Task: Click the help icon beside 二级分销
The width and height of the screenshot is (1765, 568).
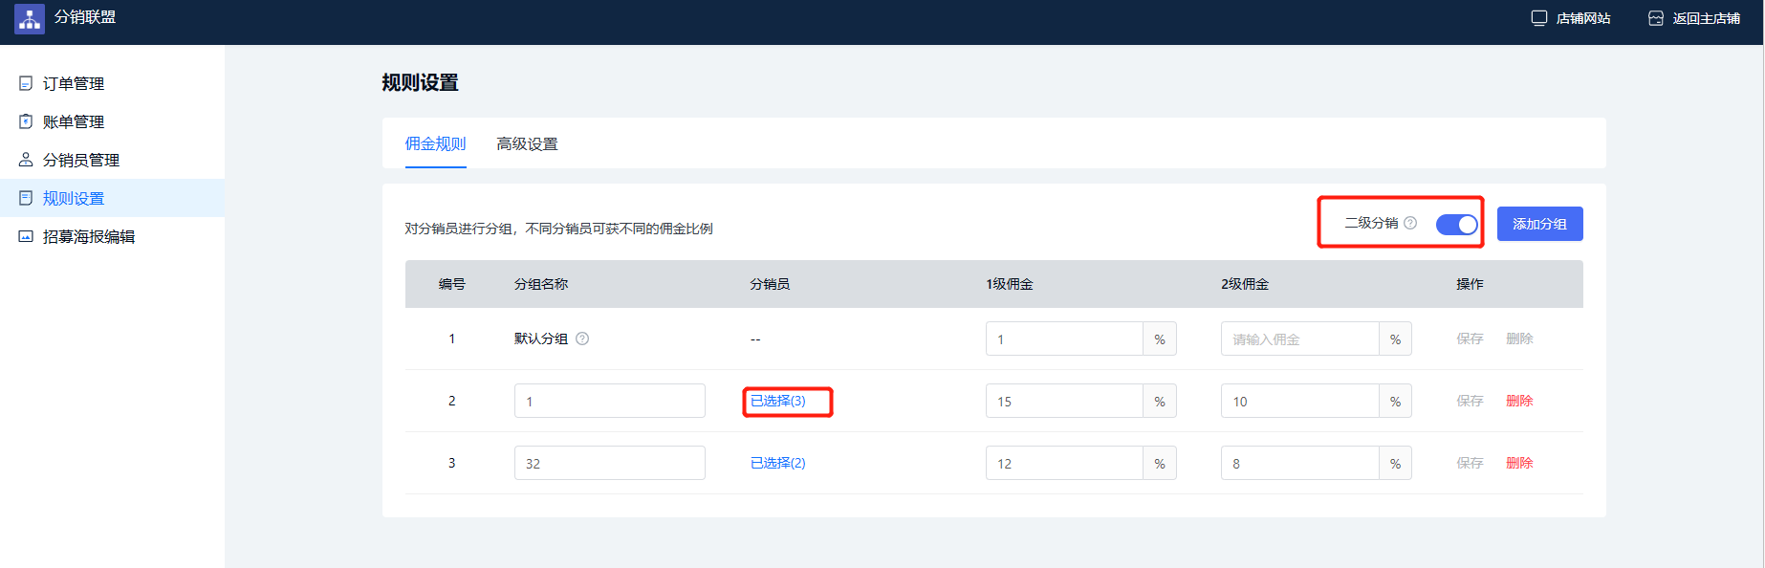Action: (1410, 223)
